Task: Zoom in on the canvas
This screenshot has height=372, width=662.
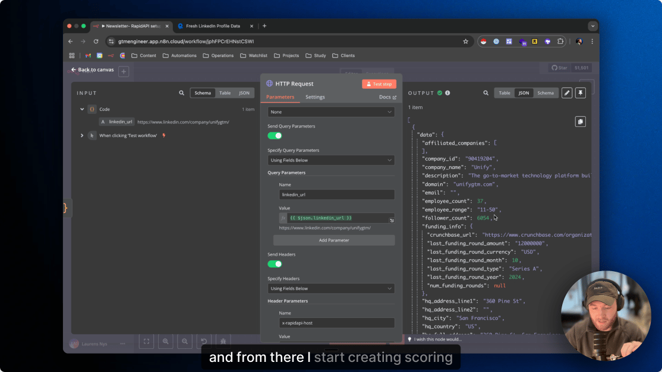Action: (165, 341)
